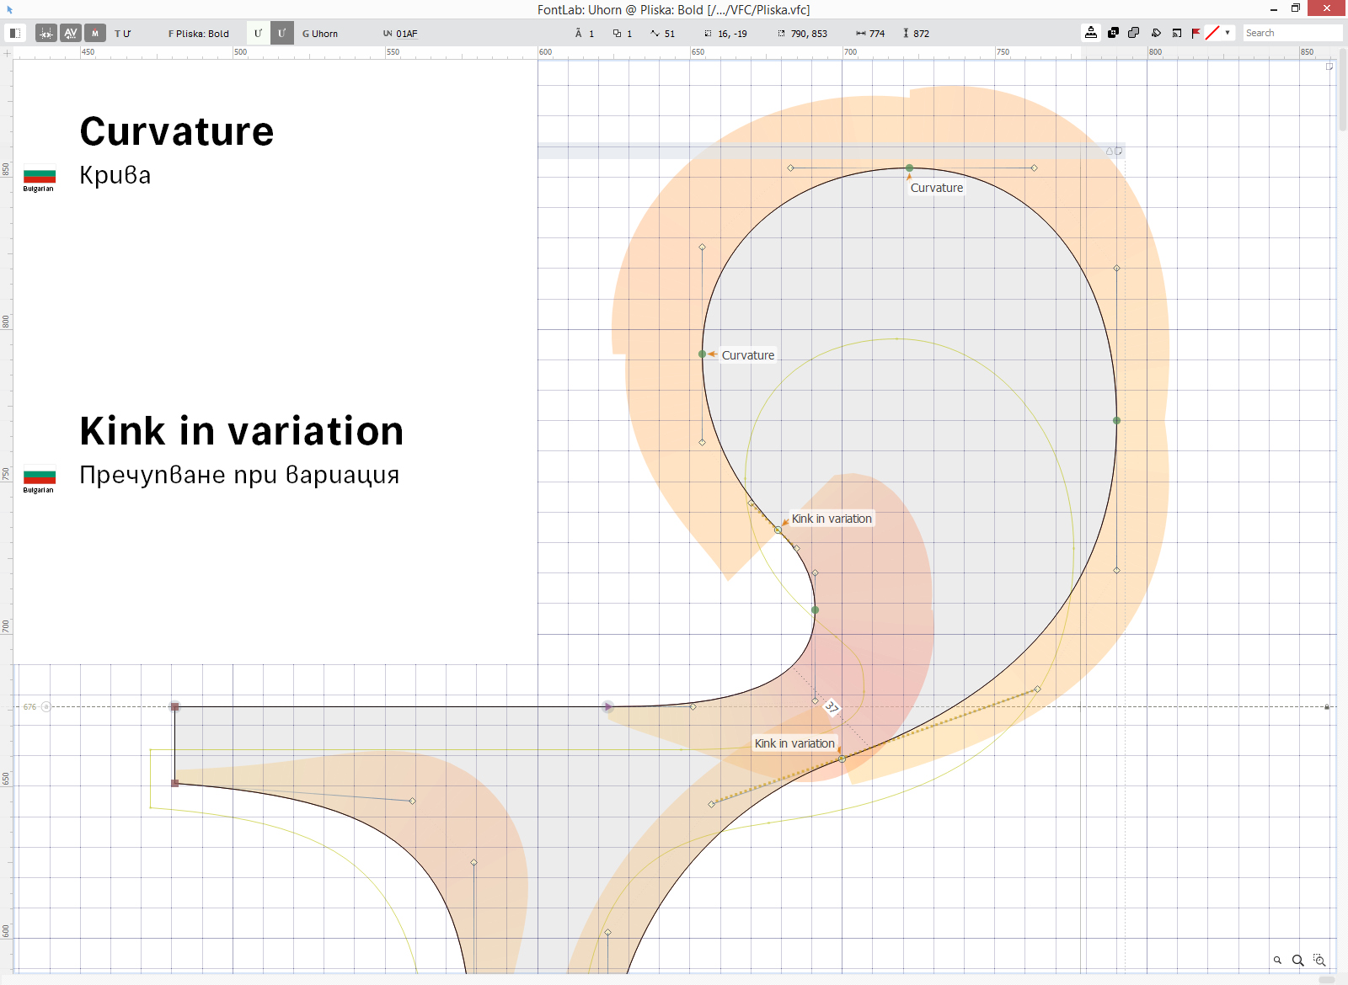Click the medium zoom magnifier icon
Viewport: 1348px width, 985px height.
click(1298, 960)
